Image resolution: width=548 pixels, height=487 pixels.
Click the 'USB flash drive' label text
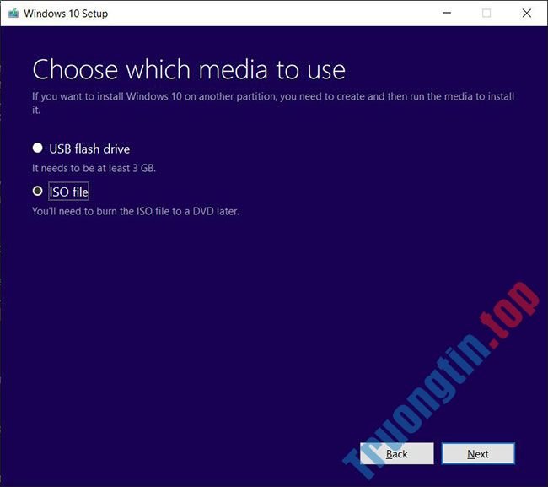(89, 149)
